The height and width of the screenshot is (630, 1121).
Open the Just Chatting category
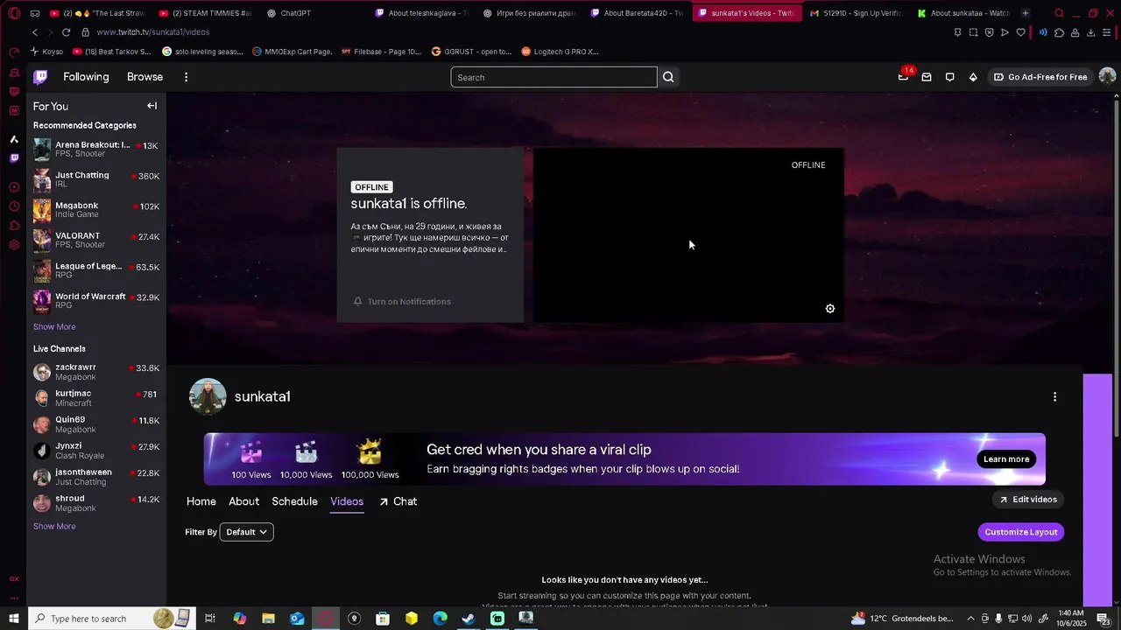96,179
